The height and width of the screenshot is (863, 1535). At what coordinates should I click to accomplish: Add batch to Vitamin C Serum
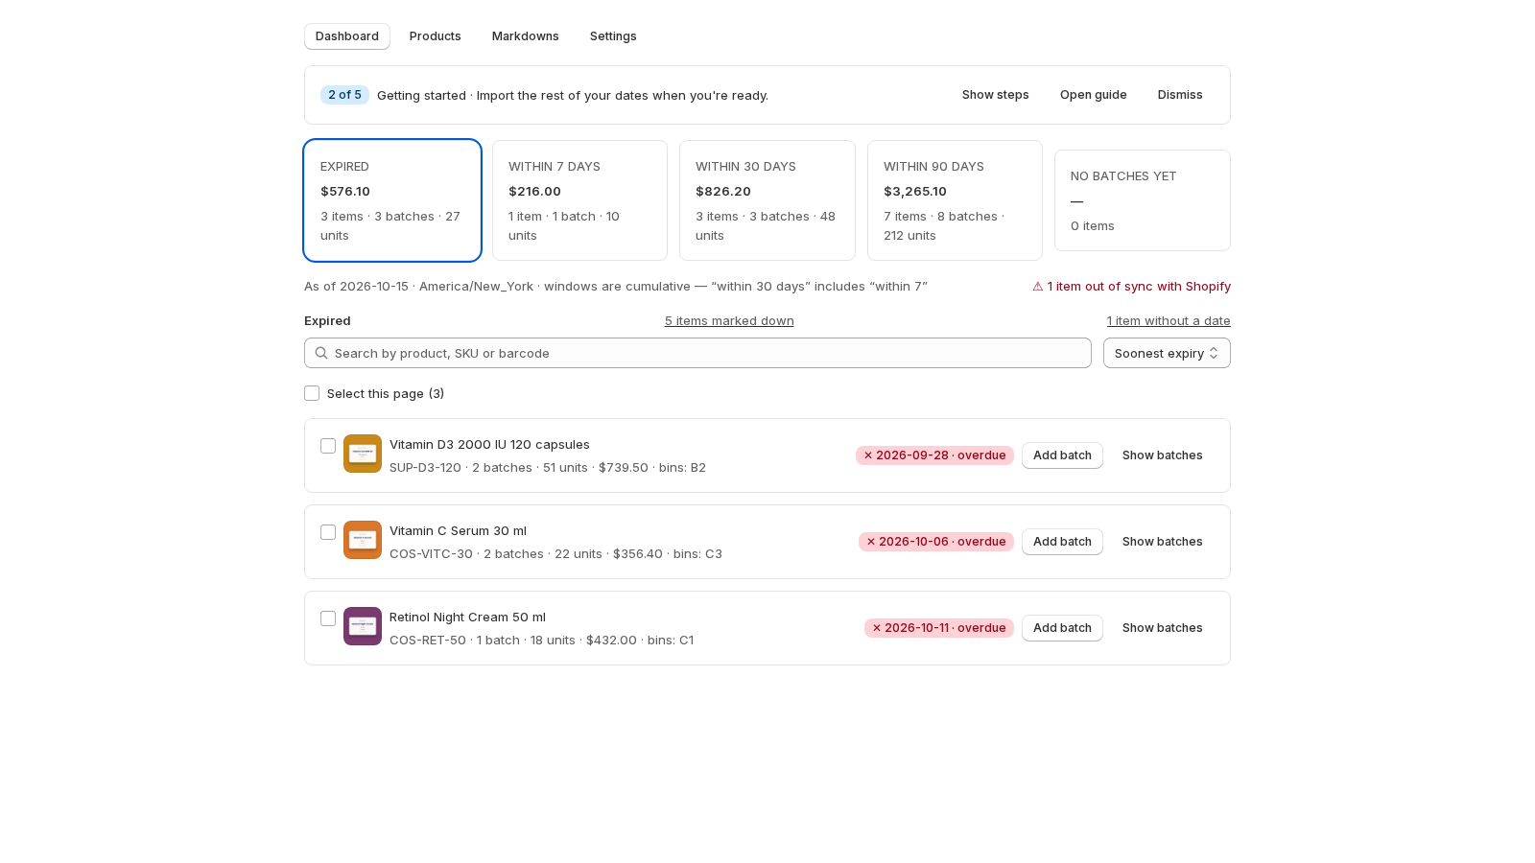coord(1062,542)
